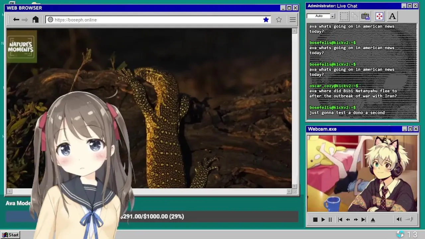Screen dimensions: 425x239
Task: Skip to previous track in Webcam.exe
Action: (x=340, y=219)
